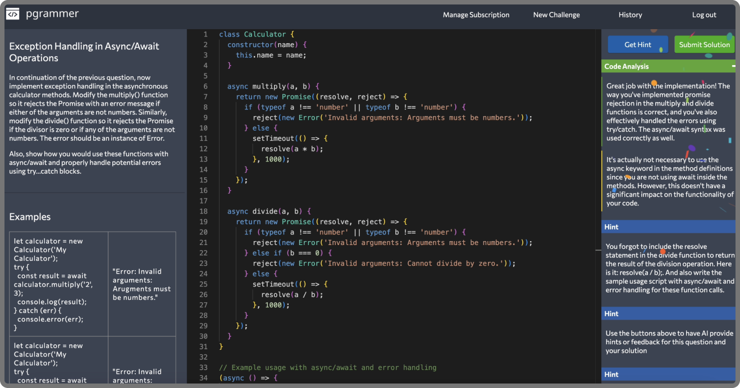Click the Invalid arguments expected output cell
This screenshot has width=740, height=388.
[141, 284]
